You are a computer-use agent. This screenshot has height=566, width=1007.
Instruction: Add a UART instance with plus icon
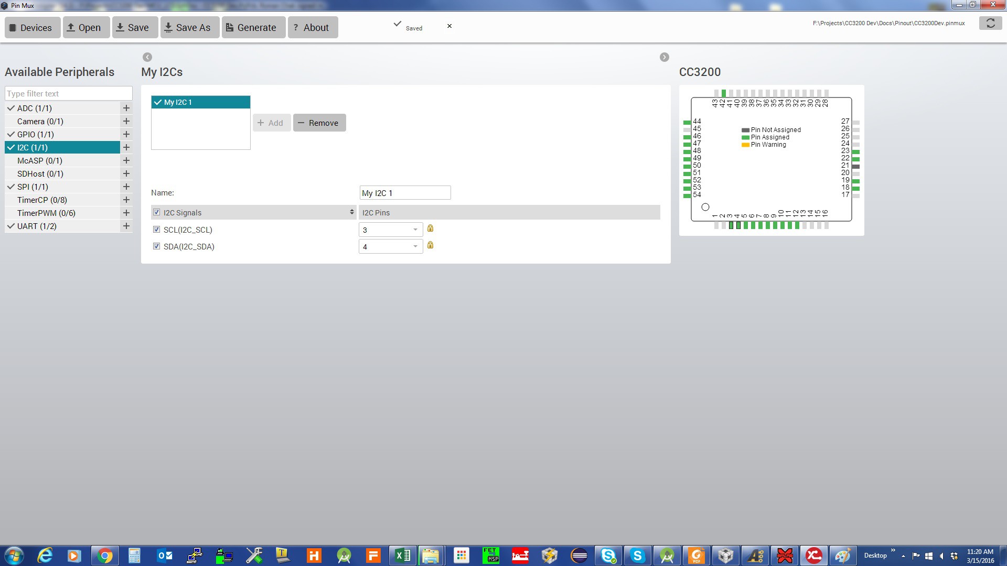point(126,226)
